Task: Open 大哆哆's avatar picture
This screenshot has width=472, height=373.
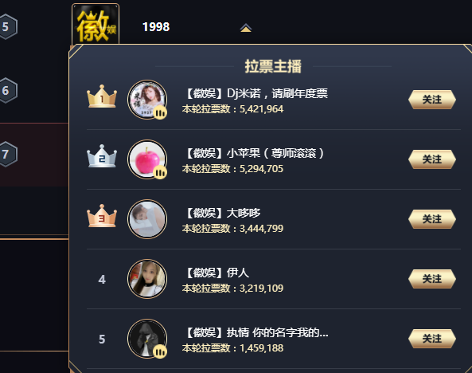Action: pyautogui.click(x=147, y=219)
